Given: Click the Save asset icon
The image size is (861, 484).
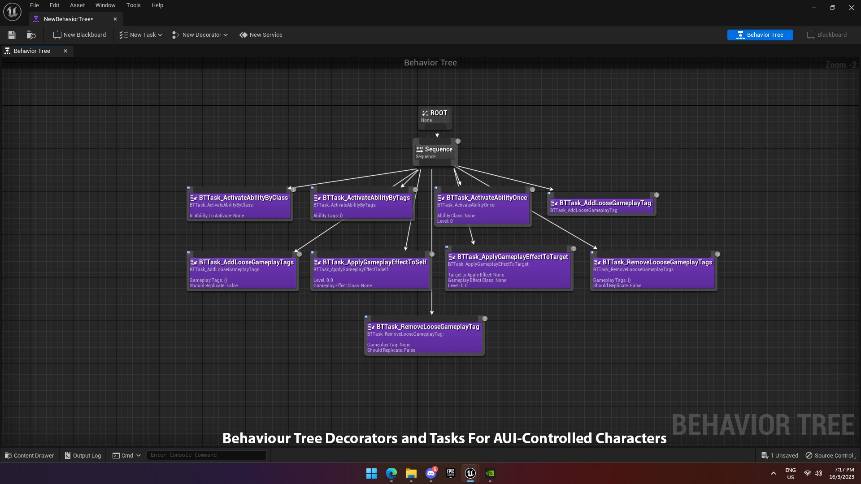Looking at the screenshot, I should (x=12, y=35).
